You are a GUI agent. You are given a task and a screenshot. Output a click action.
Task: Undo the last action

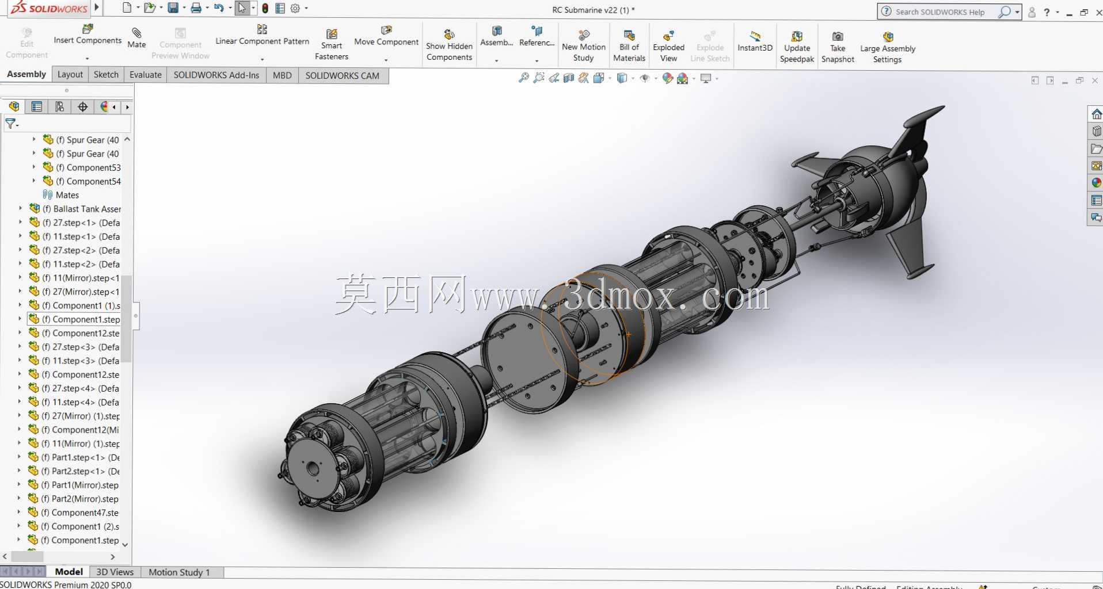(x=219, y=8)
